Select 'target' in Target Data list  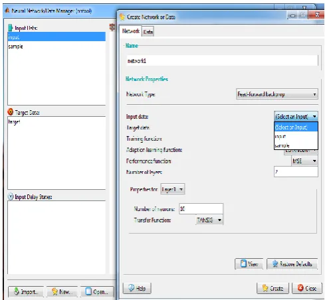pyautogui.click(x=56, y=121)
